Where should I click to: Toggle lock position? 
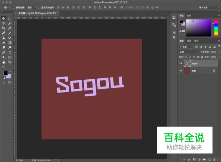194,57
